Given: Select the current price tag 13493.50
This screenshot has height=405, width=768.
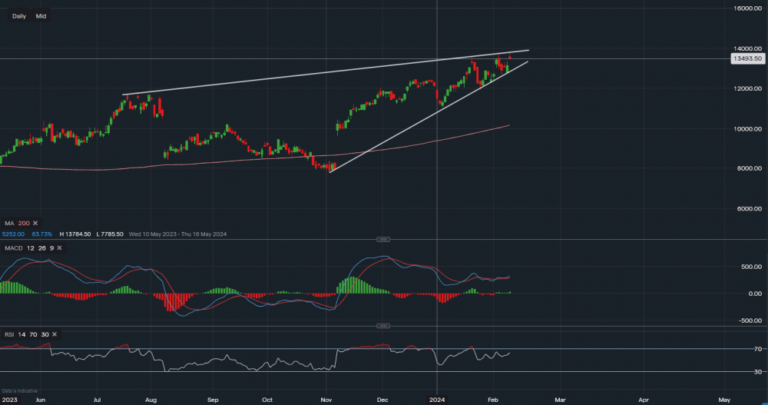Looking at the screenshot, I should click(746, 58).
